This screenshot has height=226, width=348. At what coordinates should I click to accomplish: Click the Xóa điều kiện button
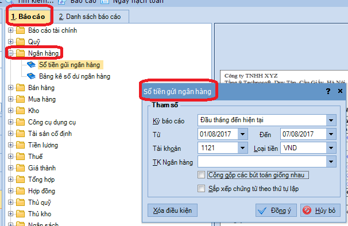pyautogui.click(x=172, y=211)
